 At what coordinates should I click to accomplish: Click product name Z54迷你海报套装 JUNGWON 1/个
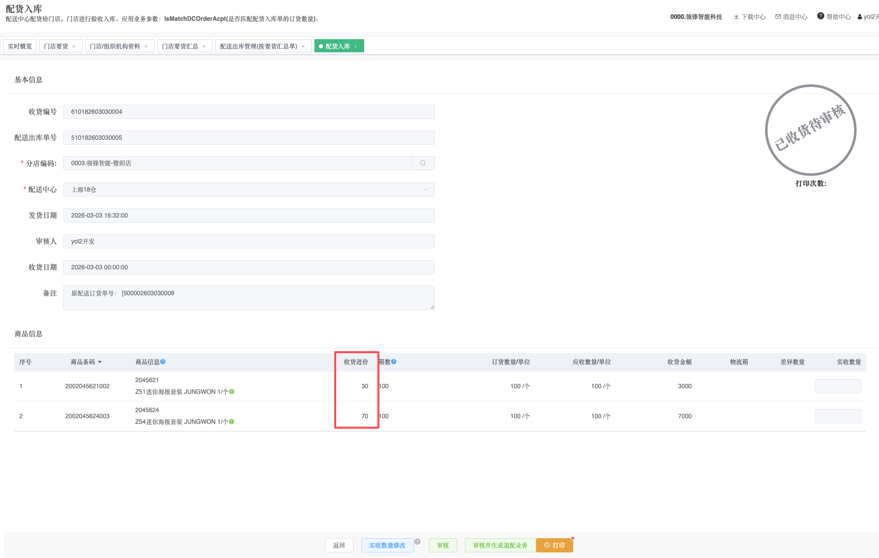[182, 422]
